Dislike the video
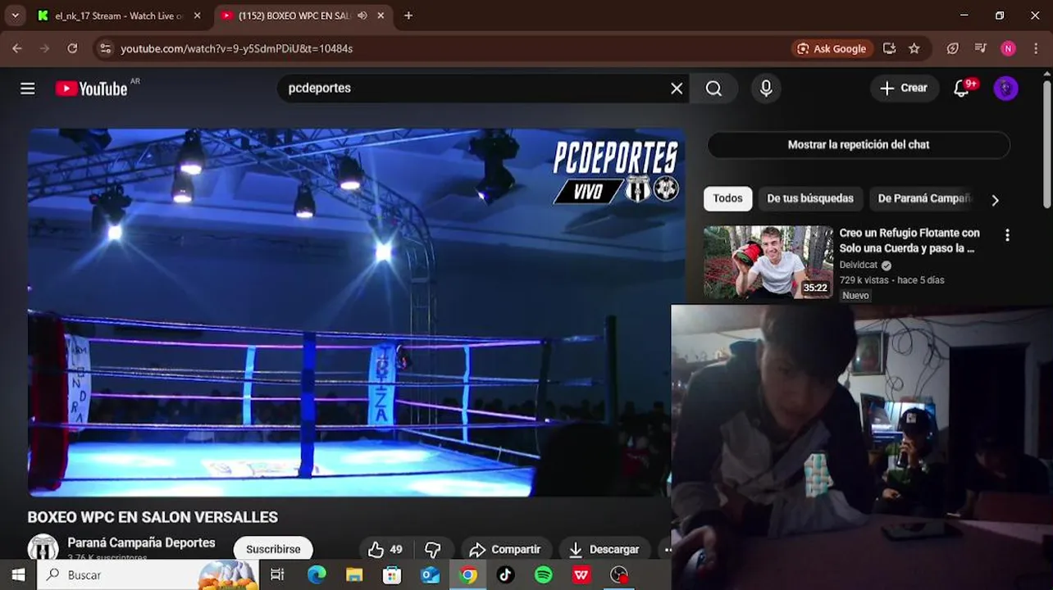The image size is (1053, 590). point(432,549)
